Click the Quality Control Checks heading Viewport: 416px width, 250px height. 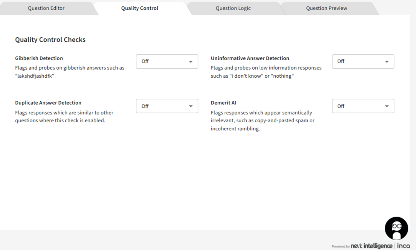tap(50, 40)
